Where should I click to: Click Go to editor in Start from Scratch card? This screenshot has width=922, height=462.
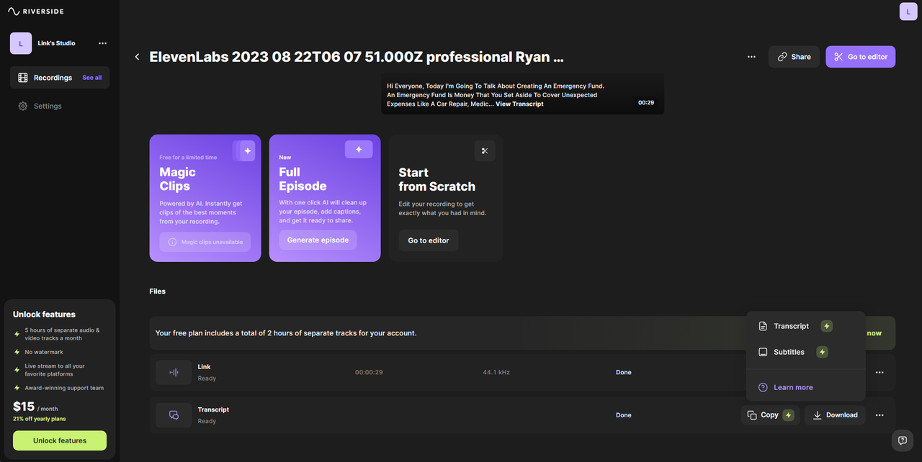pos(429,240)
